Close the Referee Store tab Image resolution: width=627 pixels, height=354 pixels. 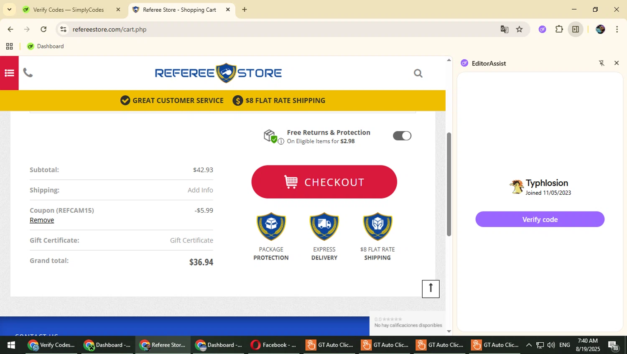pyautogui.click(x=228, y=10)
